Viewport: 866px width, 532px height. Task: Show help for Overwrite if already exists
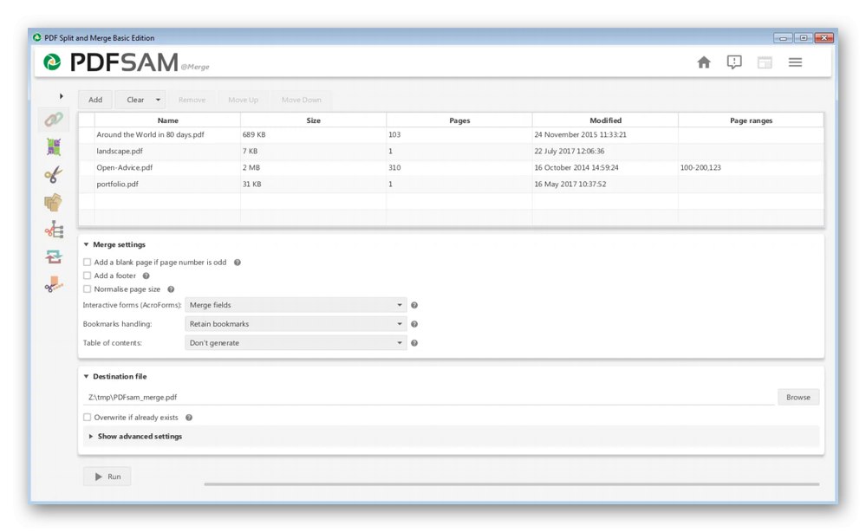pos(189,418)
